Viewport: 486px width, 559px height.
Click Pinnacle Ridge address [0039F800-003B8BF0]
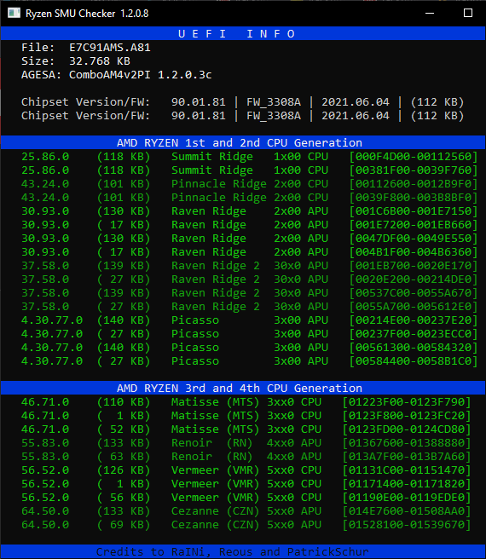[x=414, y=197]
